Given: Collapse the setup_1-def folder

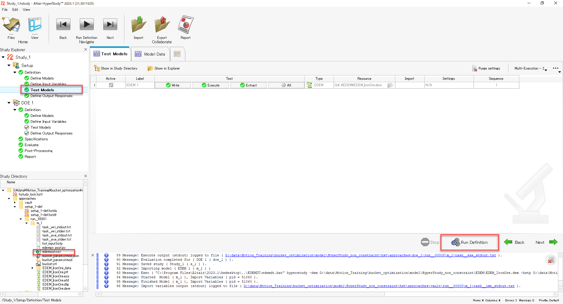Looking at the screenshot, I should point(15,207).
